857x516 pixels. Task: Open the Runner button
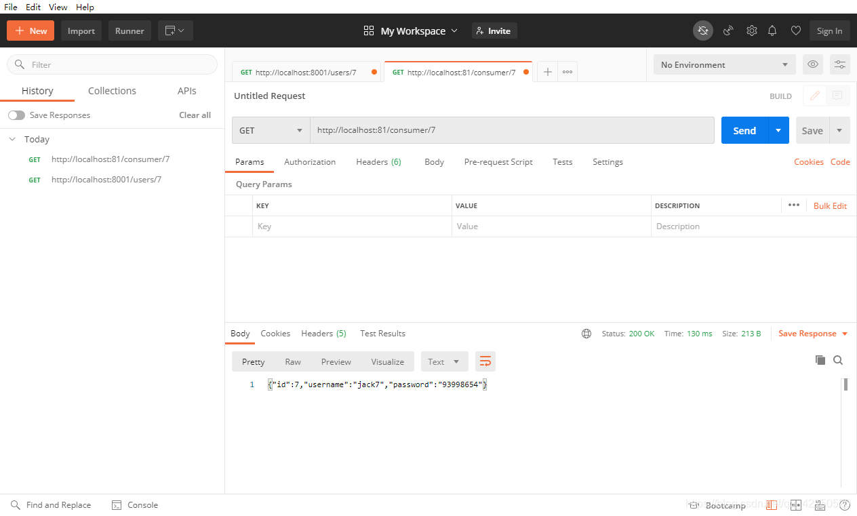tap(129, 31)
